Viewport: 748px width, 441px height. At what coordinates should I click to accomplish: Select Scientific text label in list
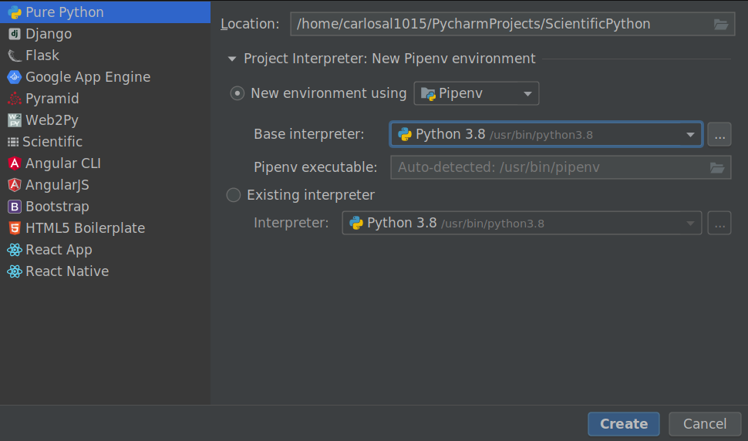52,142
